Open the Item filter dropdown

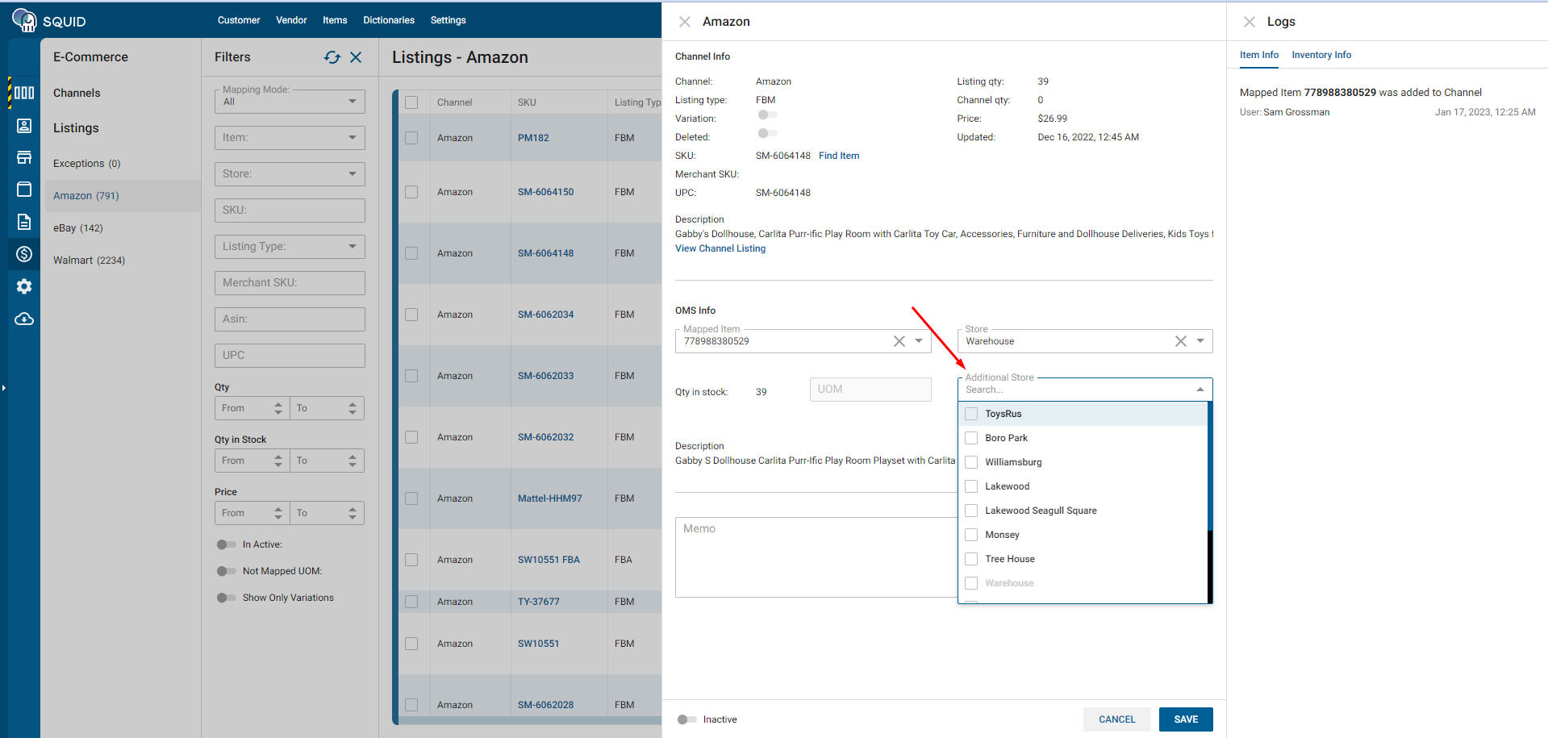pos(290,138)
